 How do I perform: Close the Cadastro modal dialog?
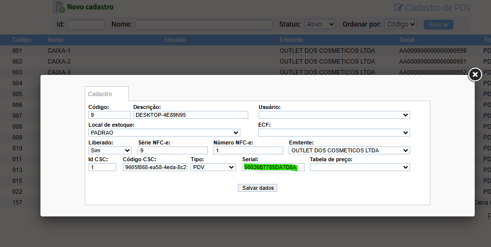(475, 74)
